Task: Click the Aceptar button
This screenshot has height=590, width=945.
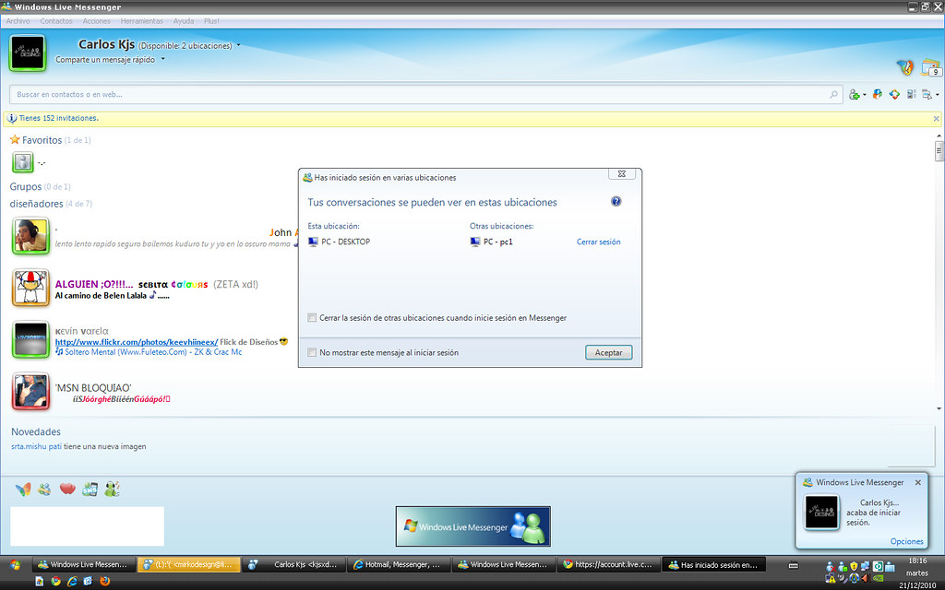Action: click(x=609, y=353)
